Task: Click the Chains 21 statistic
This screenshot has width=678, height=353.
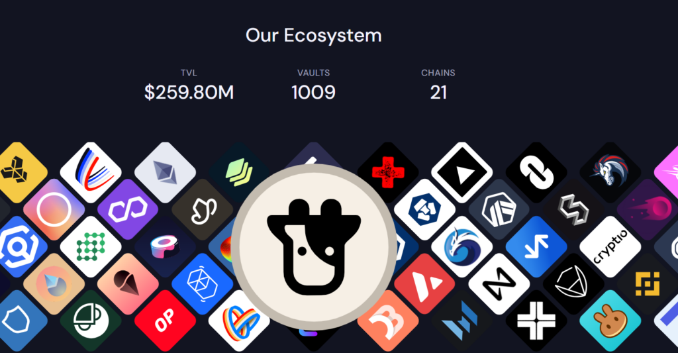Action: coord(438,85)
